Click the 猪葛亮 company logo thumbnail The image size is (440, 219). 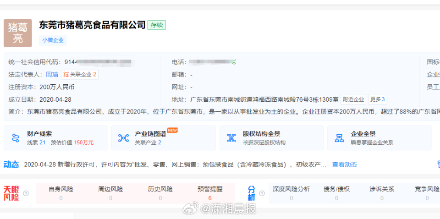click(18, 33)
